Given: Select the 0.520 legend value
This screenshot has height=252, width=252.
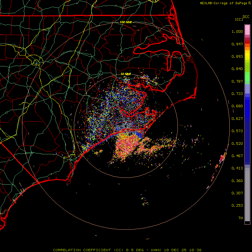Looking at the screenshot, I should pos(237,144).
